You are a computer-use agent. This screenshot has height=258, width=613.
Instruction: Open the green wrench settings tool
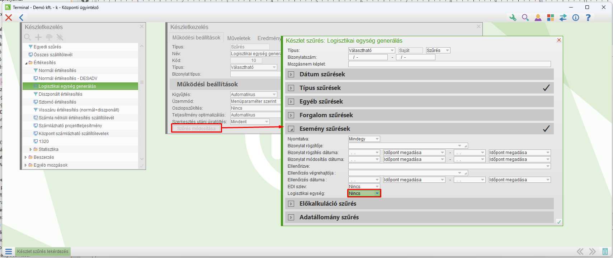pyautogui.click(x=513, y=18)
